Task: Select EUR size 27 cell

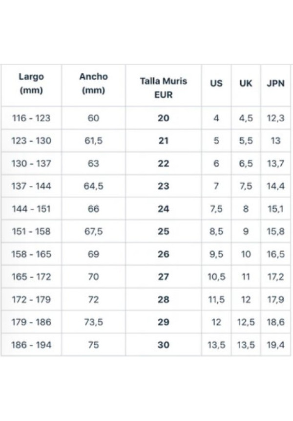Action: coord(164,277)
